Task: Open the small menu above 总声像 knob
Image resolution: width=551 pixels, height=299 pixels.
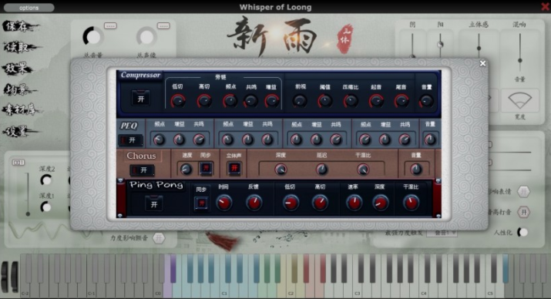Action: (x=163, y=25)
